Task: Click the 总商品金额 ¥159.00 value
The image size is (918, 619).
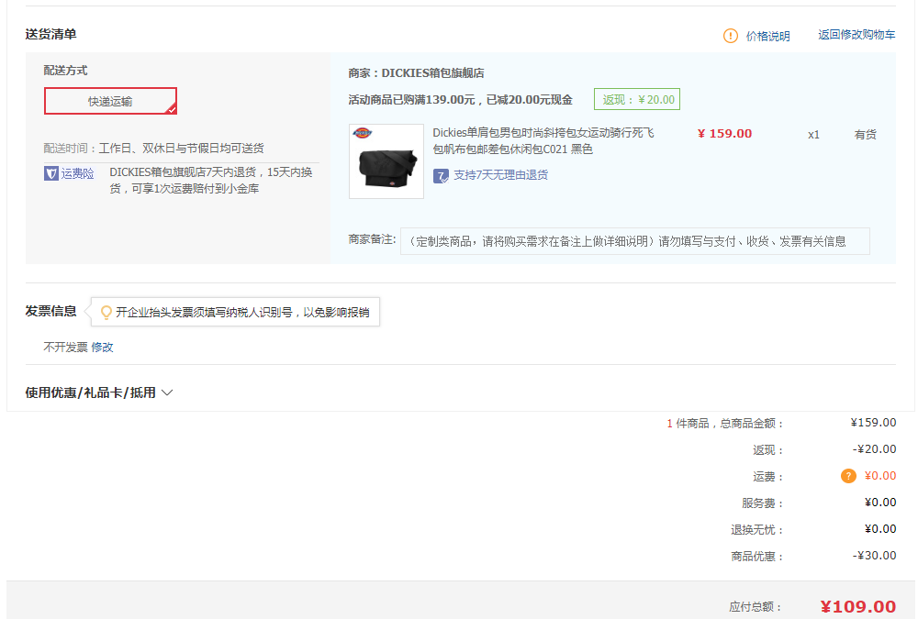Action: (x=873, y=423)
